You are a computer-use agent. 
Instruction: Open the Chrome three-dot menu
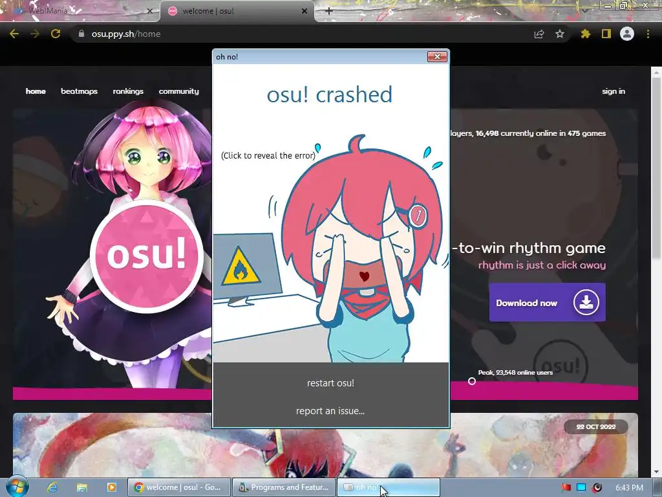point(648,34)
